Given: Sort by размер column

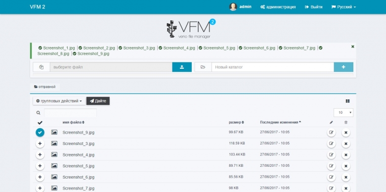Looking at the screenshot, I should [x=236, y=122].
